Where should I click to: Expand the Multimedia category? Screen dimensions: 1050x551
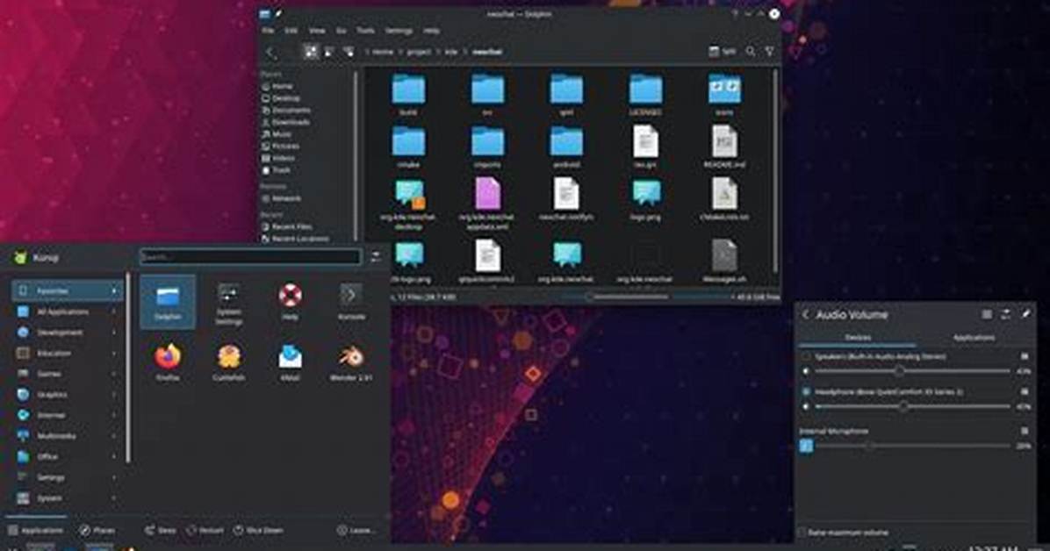[x=67, y=437]
